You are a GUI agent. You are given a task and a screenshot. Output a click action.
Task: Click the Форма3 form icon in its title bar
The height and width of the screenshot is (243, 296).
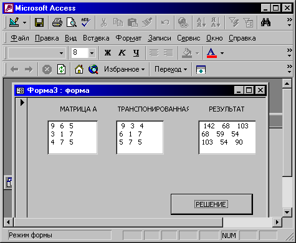point(20,90)
